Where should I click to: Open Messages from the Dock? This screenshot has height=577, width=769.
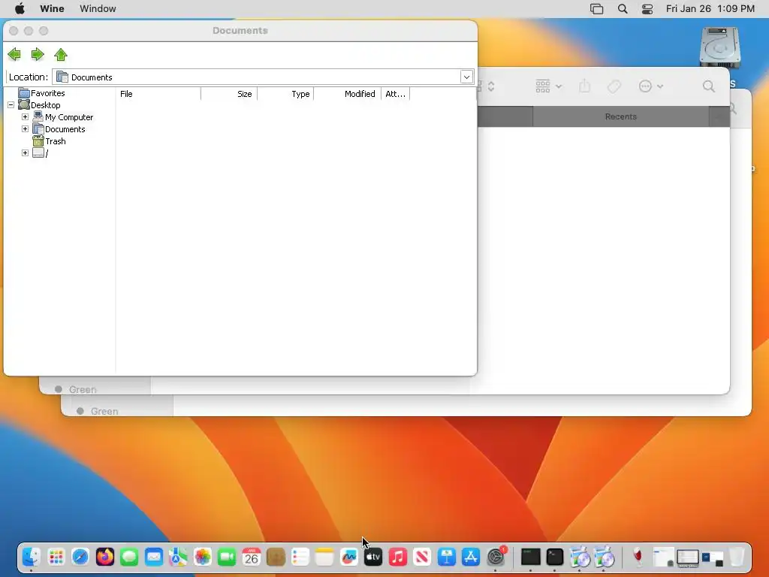(x=129, y=557)
